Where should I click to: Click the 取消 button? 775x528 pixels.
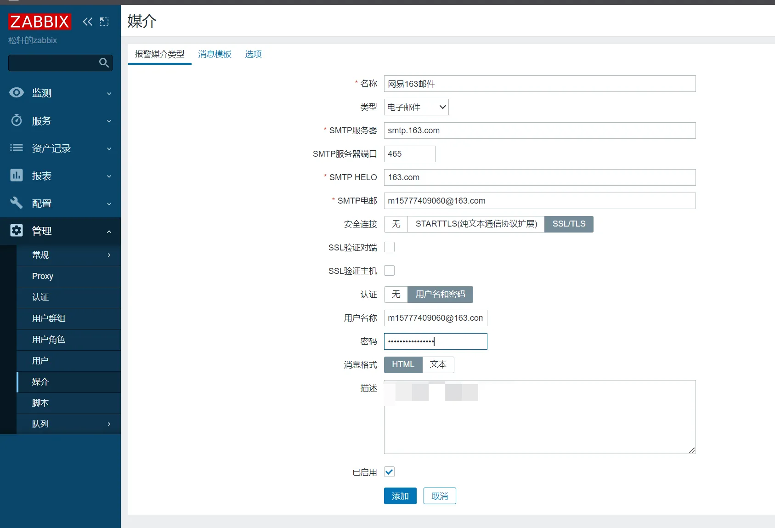pyautogui.click(x=439, y=496)
